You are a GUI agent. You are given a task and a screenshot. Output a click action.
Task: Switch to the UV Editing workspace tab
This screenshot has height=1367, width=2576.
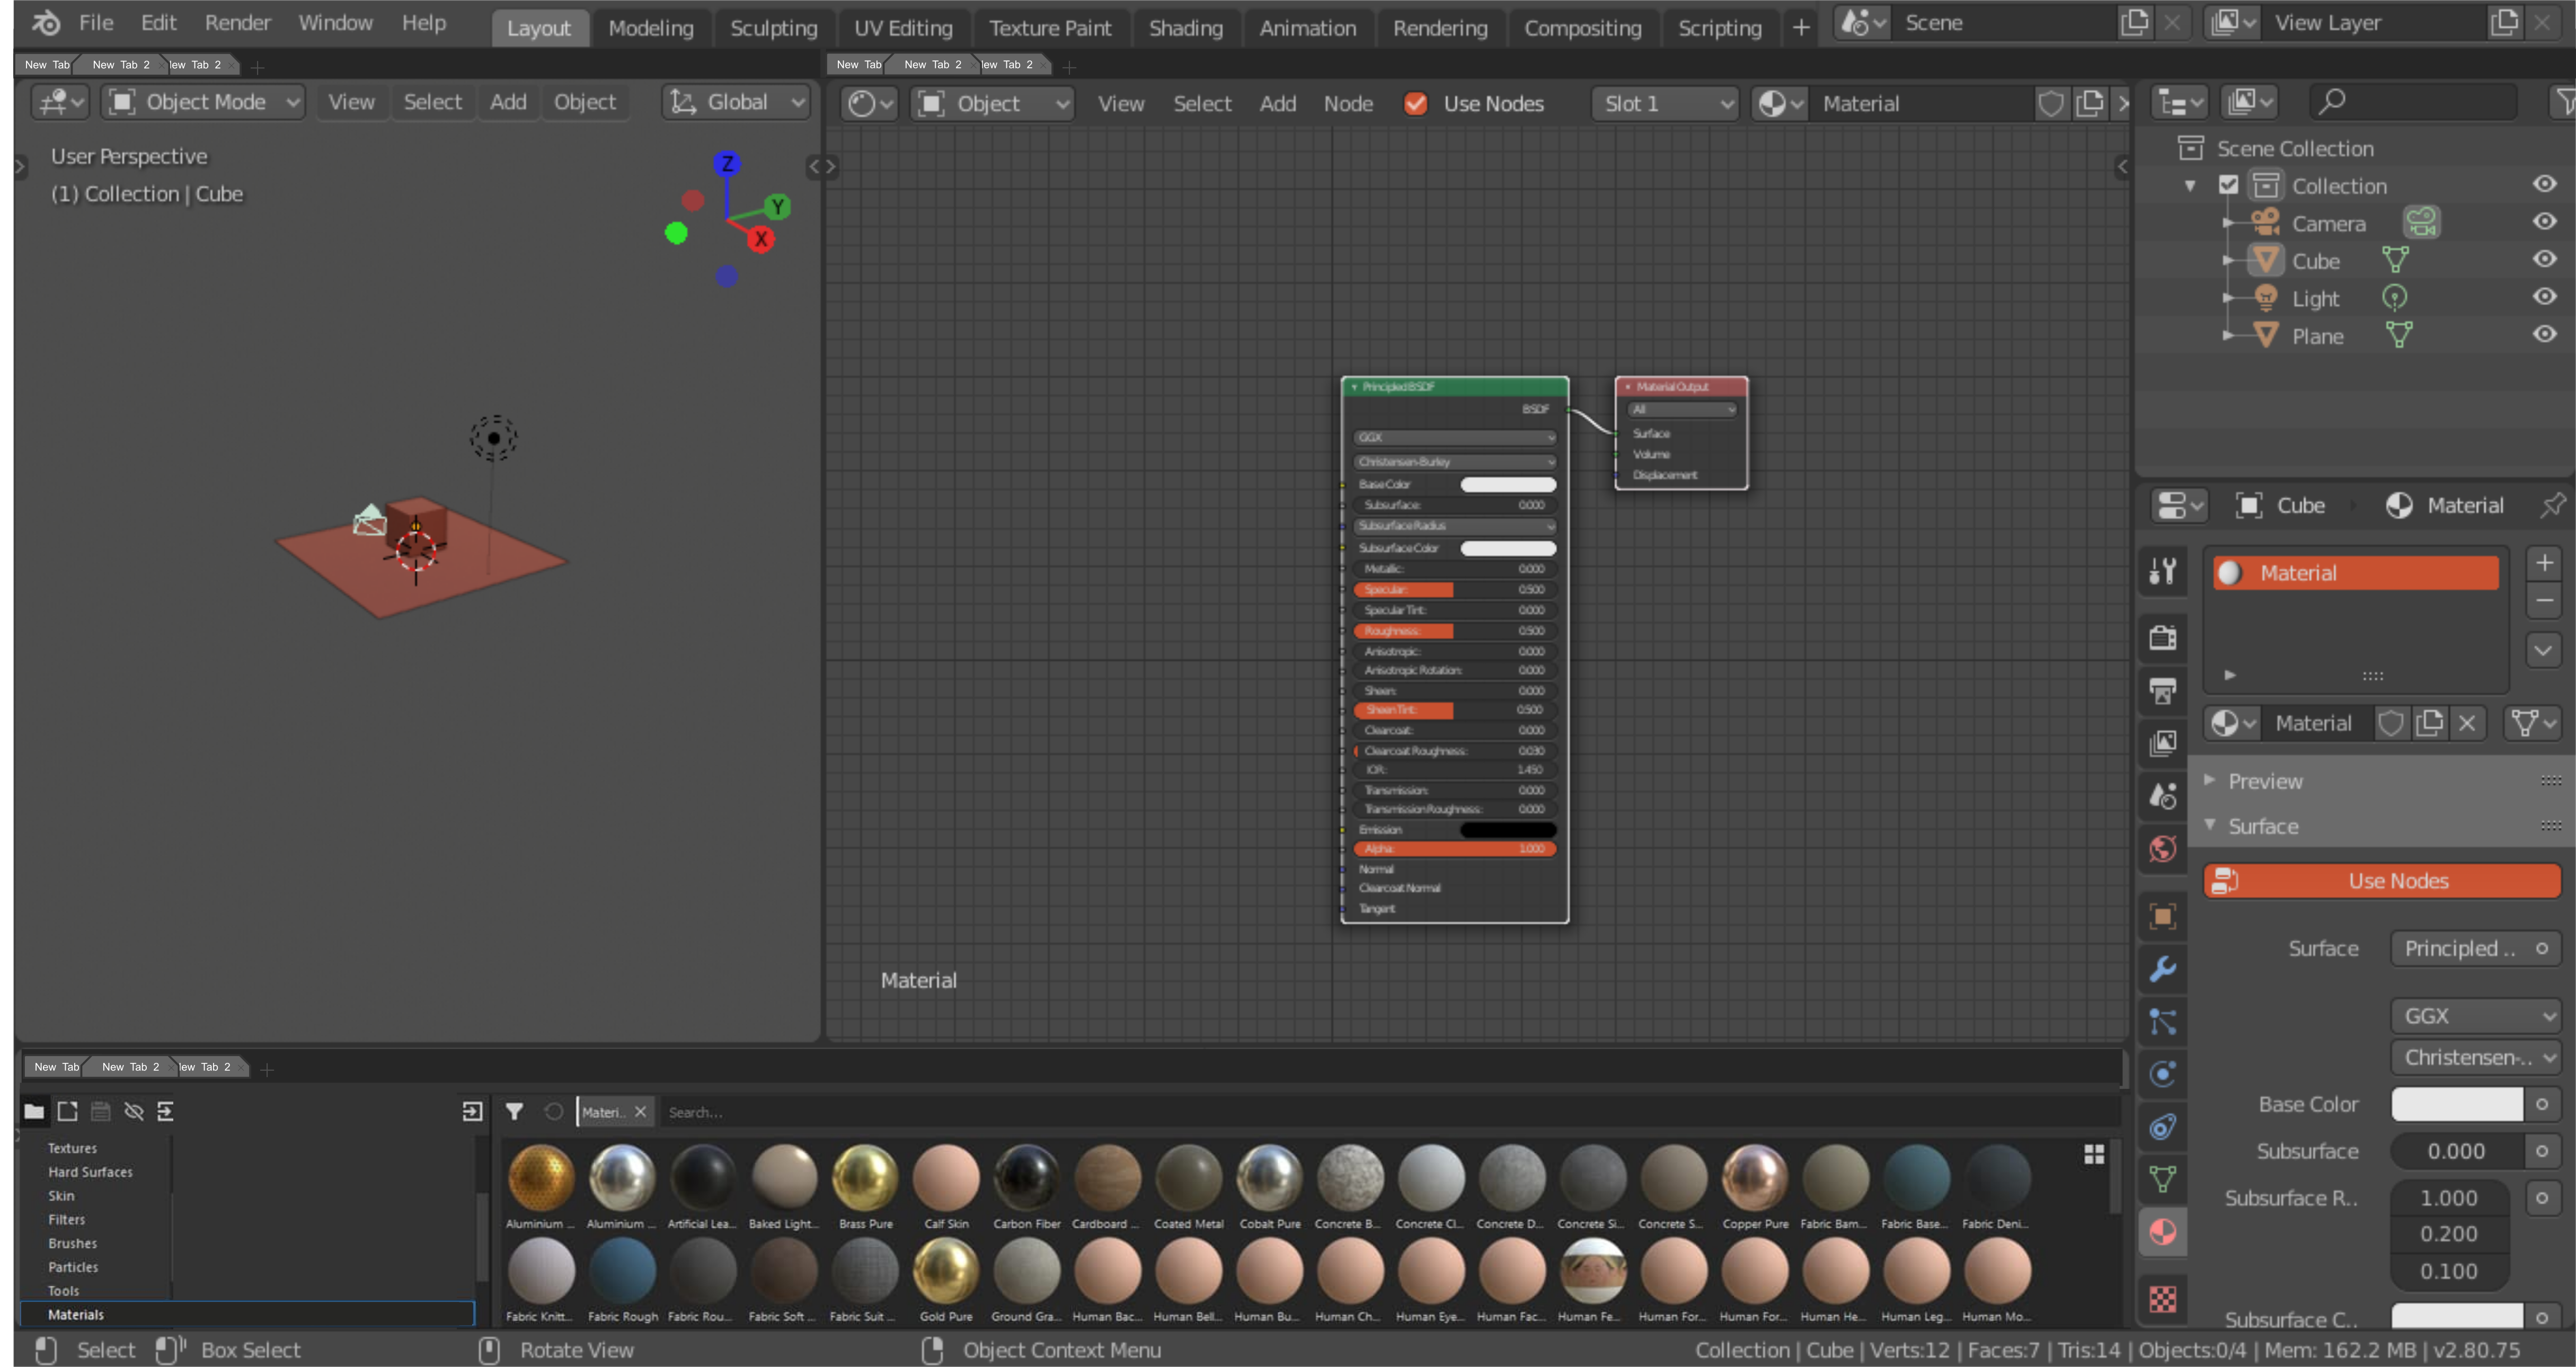click(902, 28)
